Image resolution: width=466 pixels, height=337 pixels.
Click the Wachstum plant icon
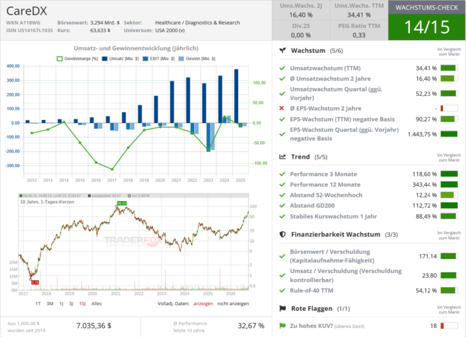pyautogui.click(x=283, y=50)
